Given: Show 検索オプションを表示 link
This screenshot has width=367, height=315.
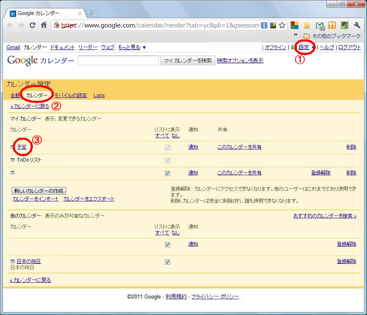Looking at the screenshot, I should click(x=240, y=60).
